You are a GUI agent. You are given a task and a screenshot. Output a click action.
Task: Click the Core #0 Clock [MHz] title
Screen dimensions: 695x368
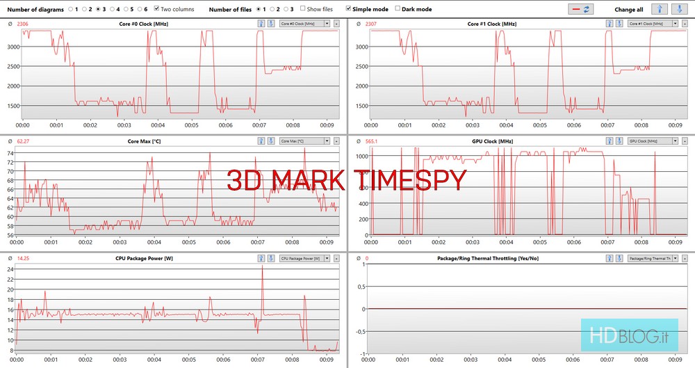pyautogui.click(x=144, y=24)
